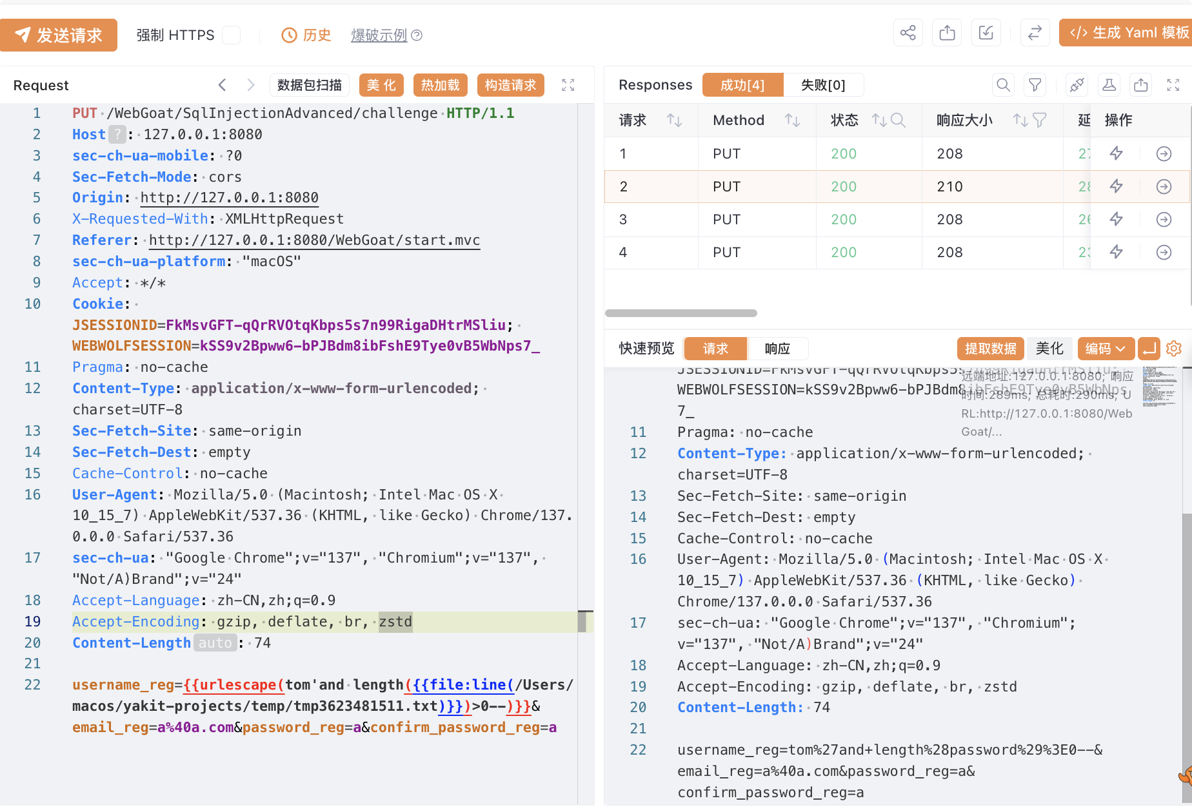This screenshot has height=812, width=1192.
Task: Click the import icon in top toolbar
Action: tap(986, 32)
